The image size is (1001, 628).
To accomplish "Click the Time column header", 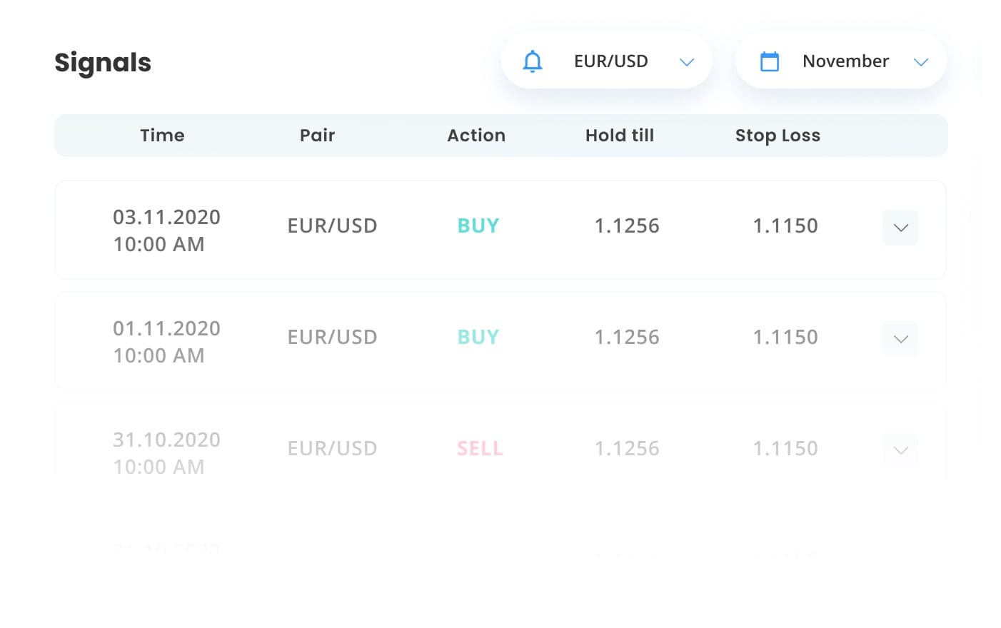I will pos(162,136).
